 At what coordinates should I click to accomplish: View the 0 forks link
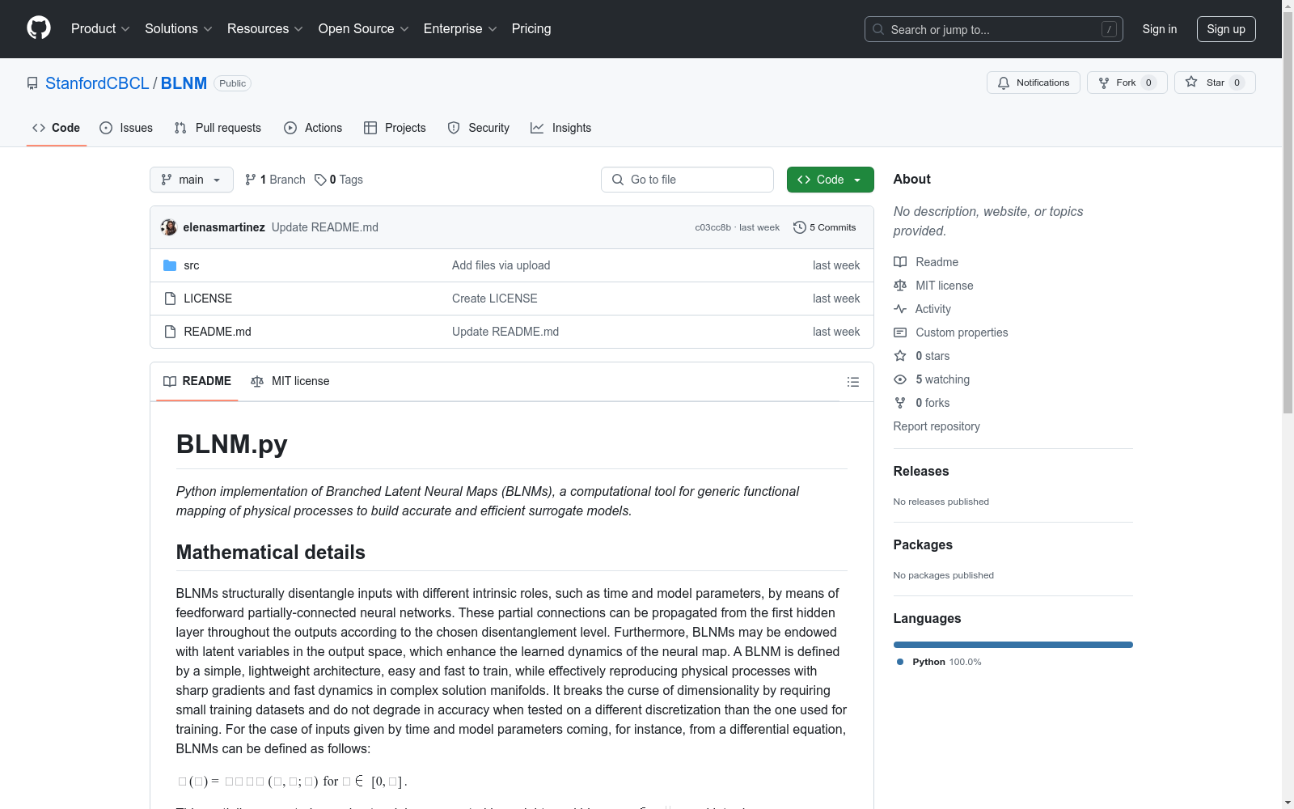[x=922, y=403]
